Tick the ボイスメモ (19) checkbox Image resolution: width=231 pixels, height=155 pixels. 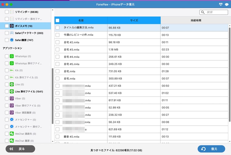click(7, 26)
